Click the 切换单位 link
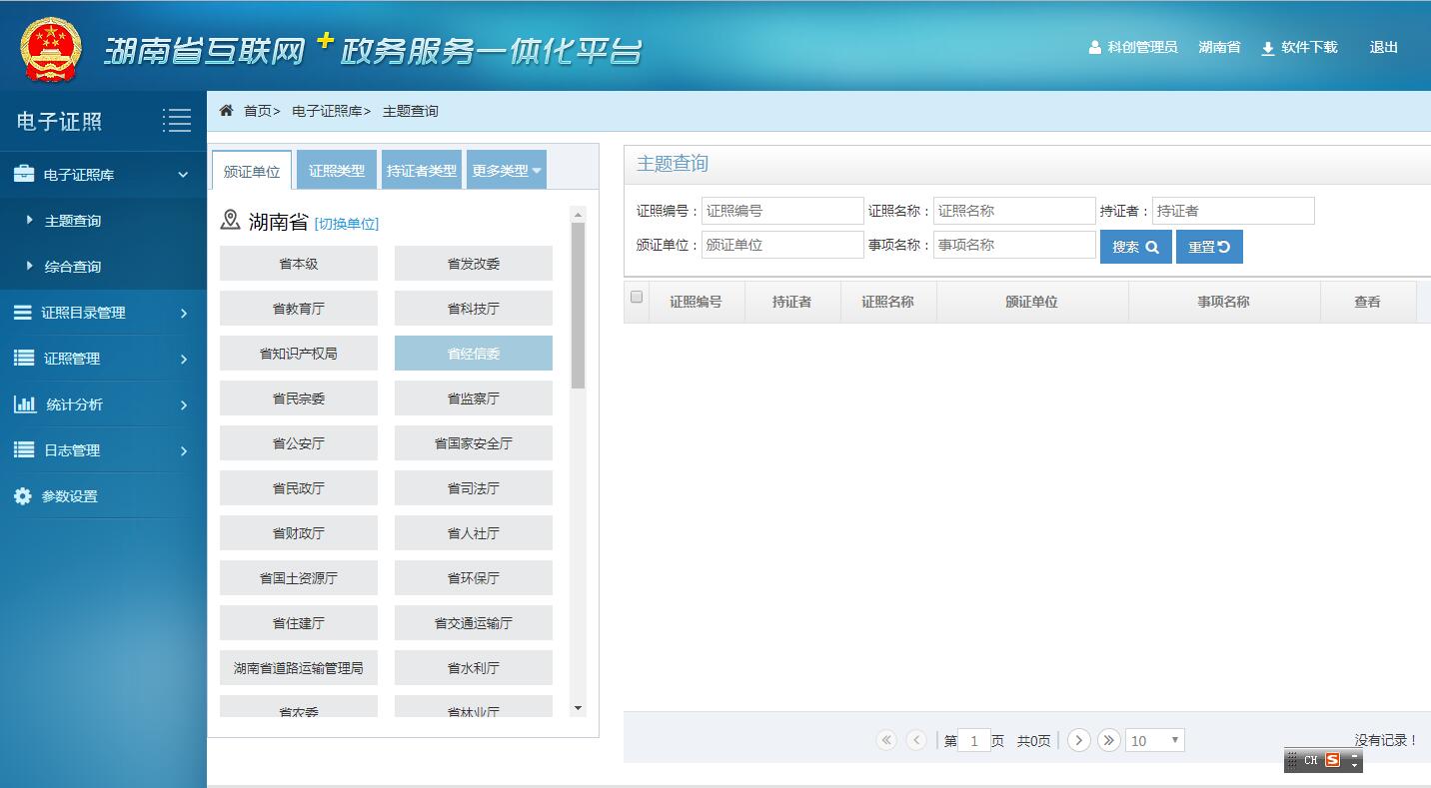 (x=347, y=224)
